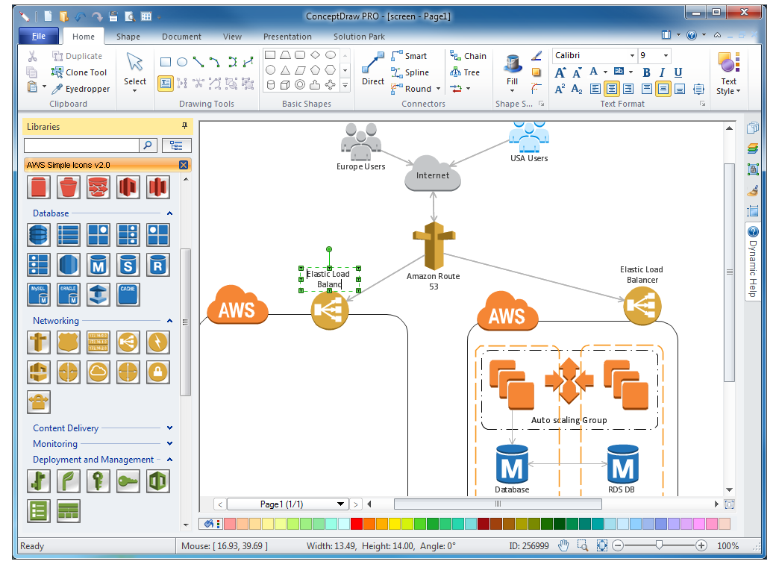The height and width of the screenshot is (579, 779).
Task: Toggle Underline text formatting
Action: pos(678,72)
